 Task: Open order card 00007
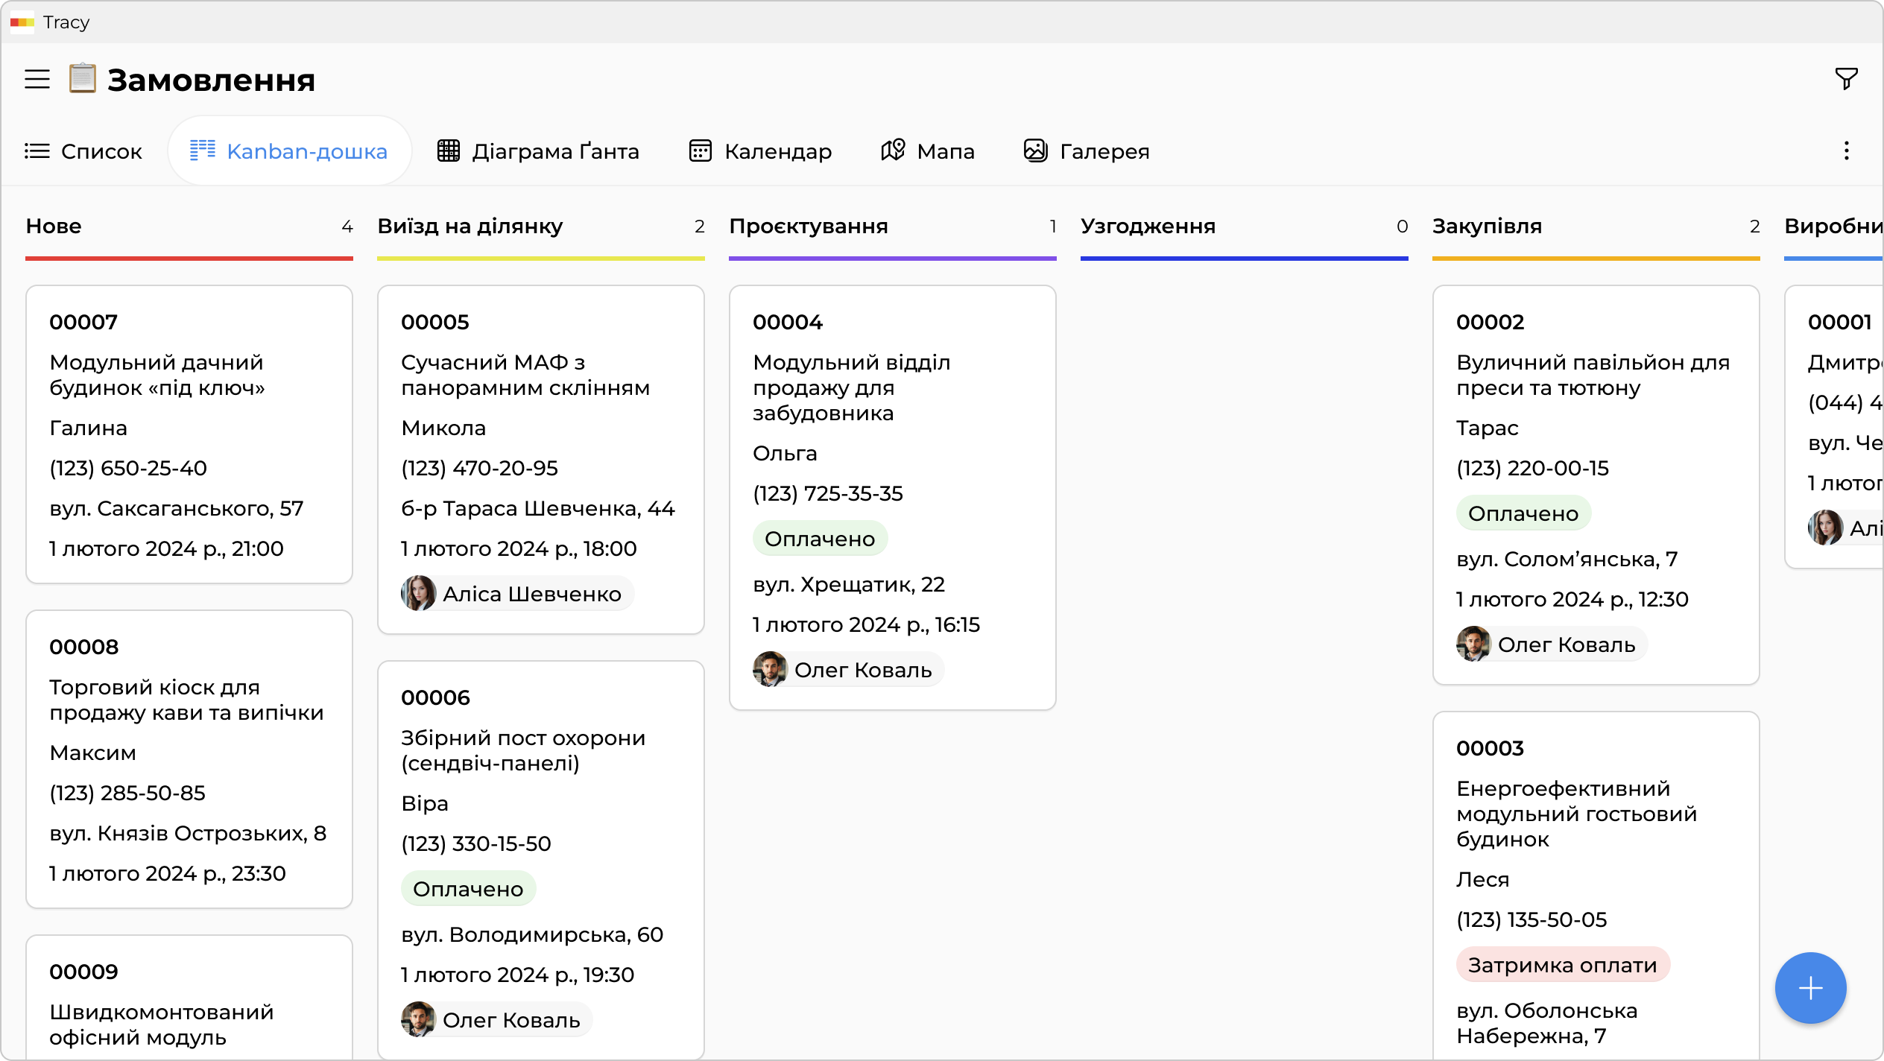click(x=189, y=434)
